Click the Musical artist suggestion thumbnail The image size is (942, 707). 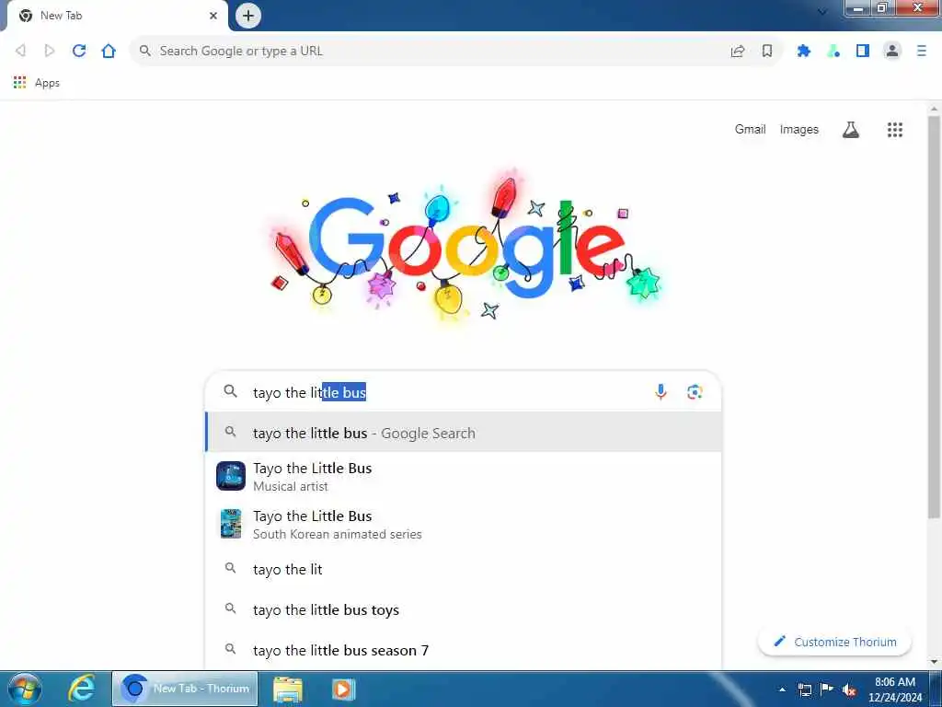231,476
